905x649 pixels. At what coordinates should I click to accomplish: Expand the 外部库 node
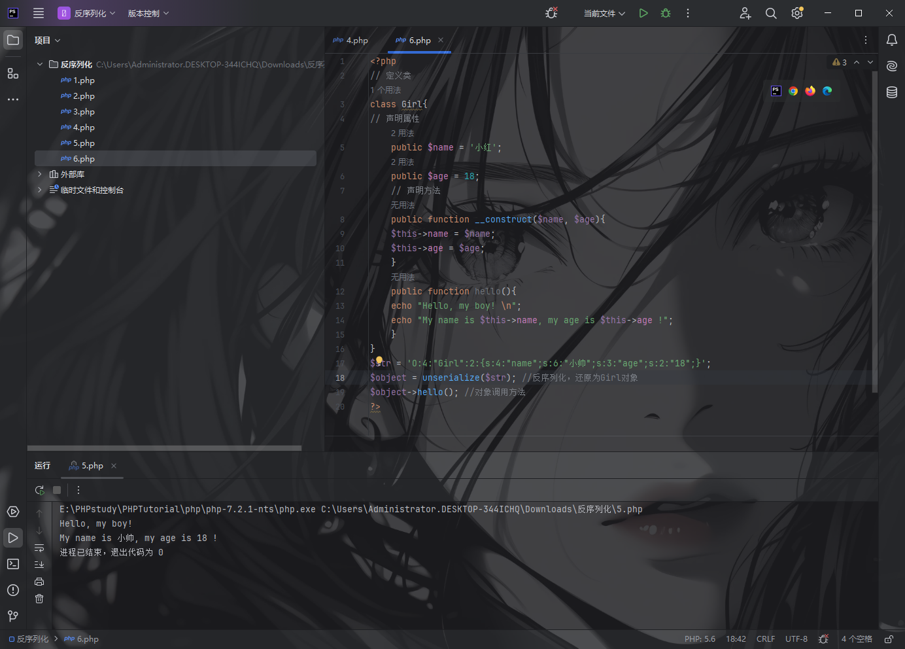pos(40,174)
